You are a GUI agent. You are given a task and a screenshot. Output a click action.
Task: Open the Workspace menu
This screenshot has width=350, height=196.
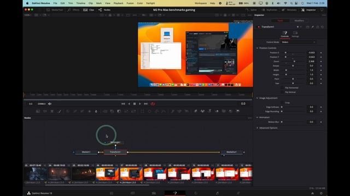[x=201, y=3]
